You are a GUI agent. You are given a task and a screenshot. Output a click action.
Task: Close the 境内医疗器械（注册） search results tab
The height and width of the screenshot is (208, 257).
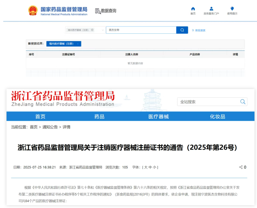coord(78,44)
